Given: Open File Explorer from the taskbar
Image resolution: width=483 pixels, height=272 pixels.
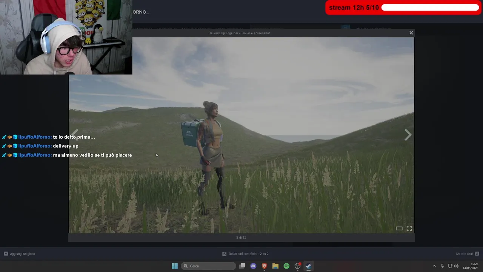Looking at the screenshot, I should click(275, 266).
